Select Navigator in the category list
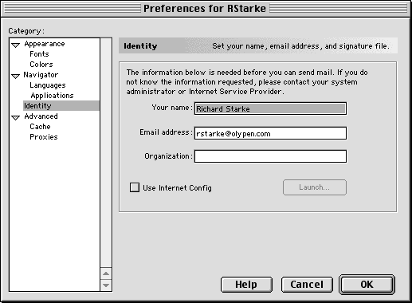Screen dimensions: 412x303 [41, 75]
